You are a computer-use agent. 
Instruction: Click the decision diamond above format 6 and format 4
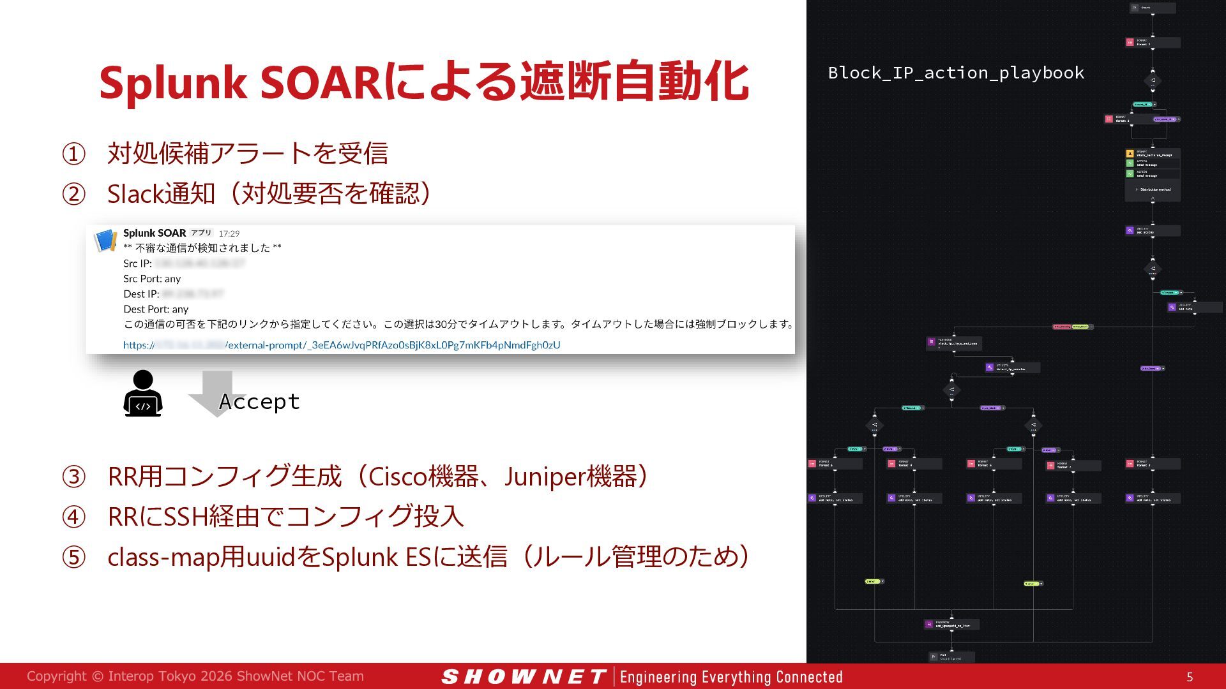click(874, 425)
